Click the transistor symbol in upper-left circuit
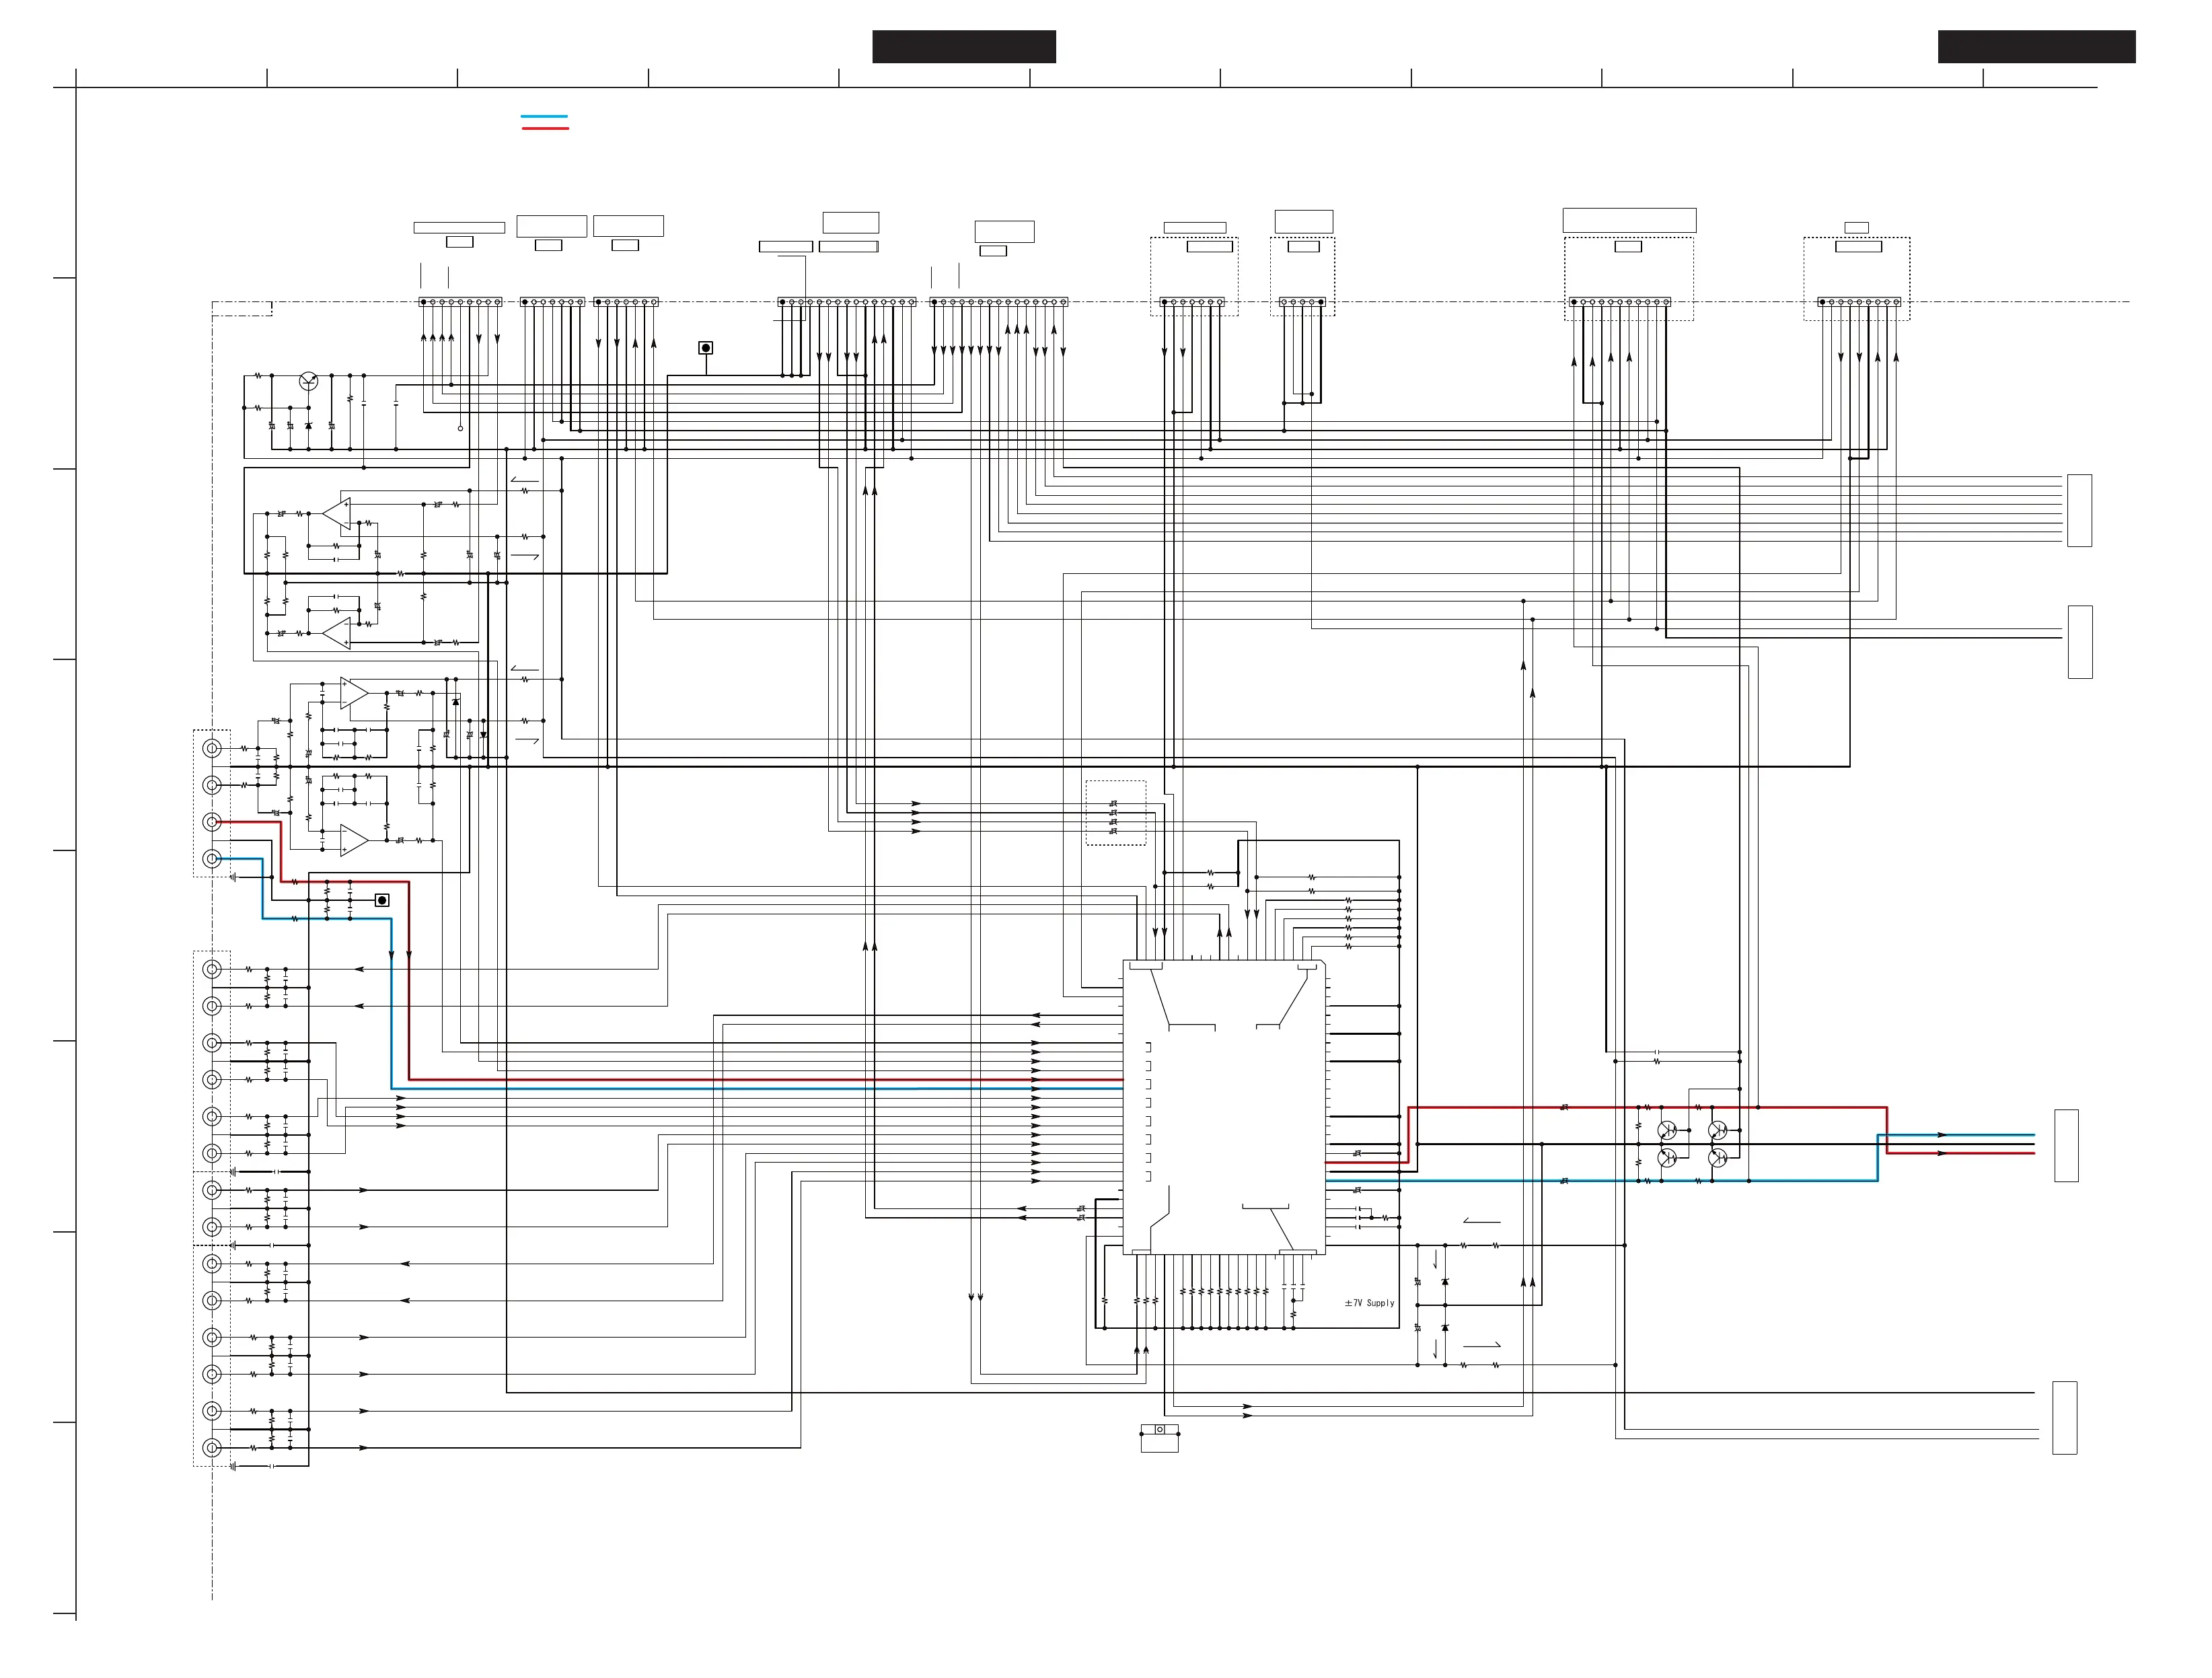Image resolution: width=2212 pixels, height=1678 pixels. point(309,382)
